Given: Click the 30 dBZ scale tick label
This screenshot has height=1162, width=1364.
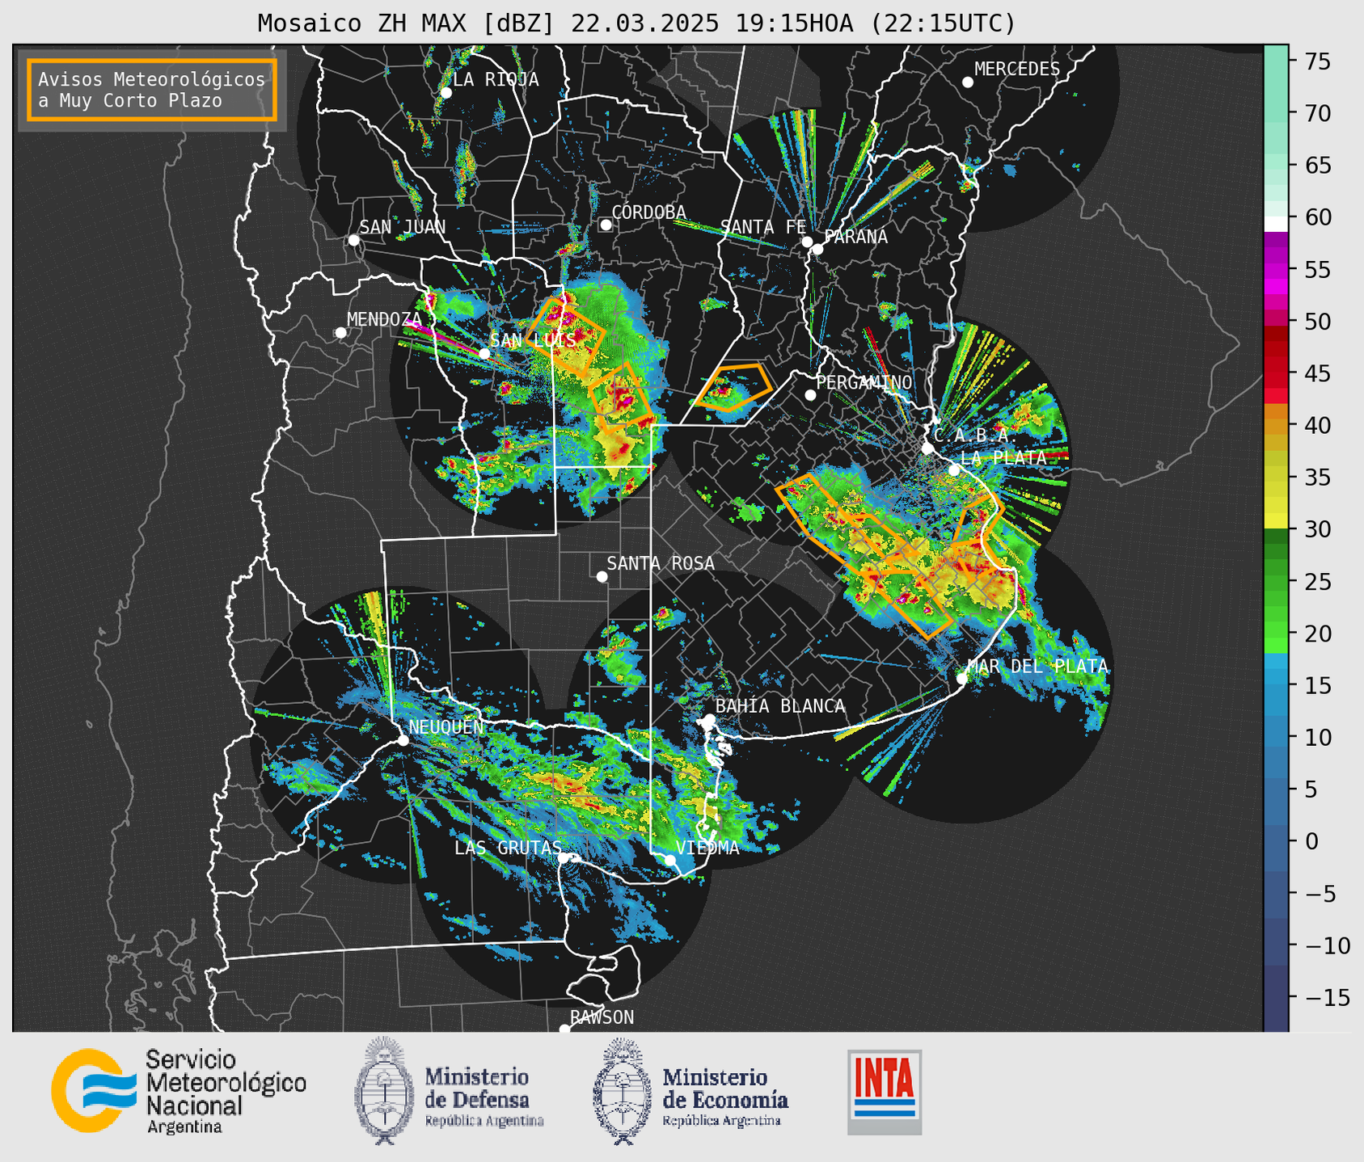Looking at the screenshot, I should pos(1316,529).
